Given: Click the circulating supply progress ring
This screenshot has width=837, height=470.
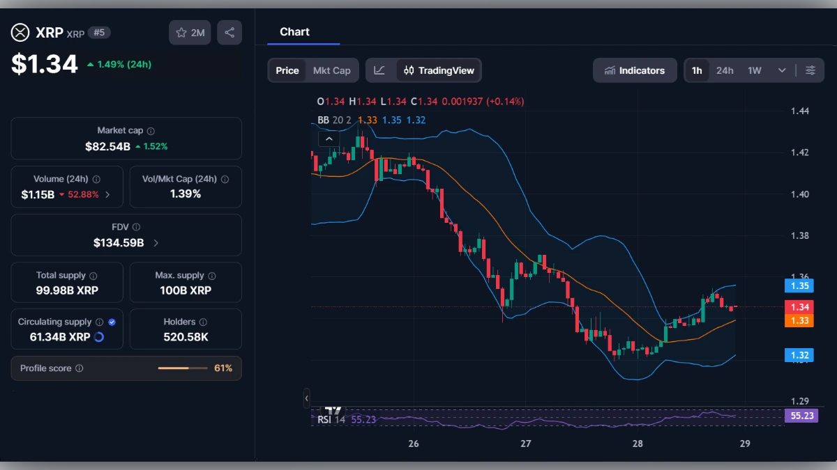Looking at the screenshot, I should pyautogui.click(x=99, y=337).
